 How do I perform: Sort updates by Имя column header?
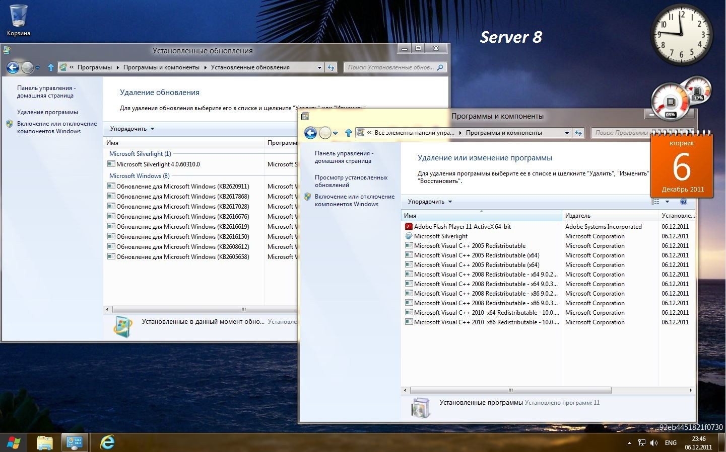pos(184,143)
